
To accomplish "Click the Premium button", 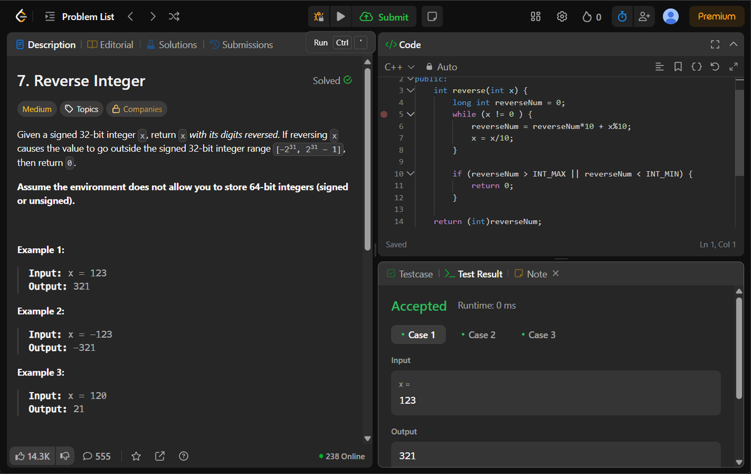I will 717,17.
